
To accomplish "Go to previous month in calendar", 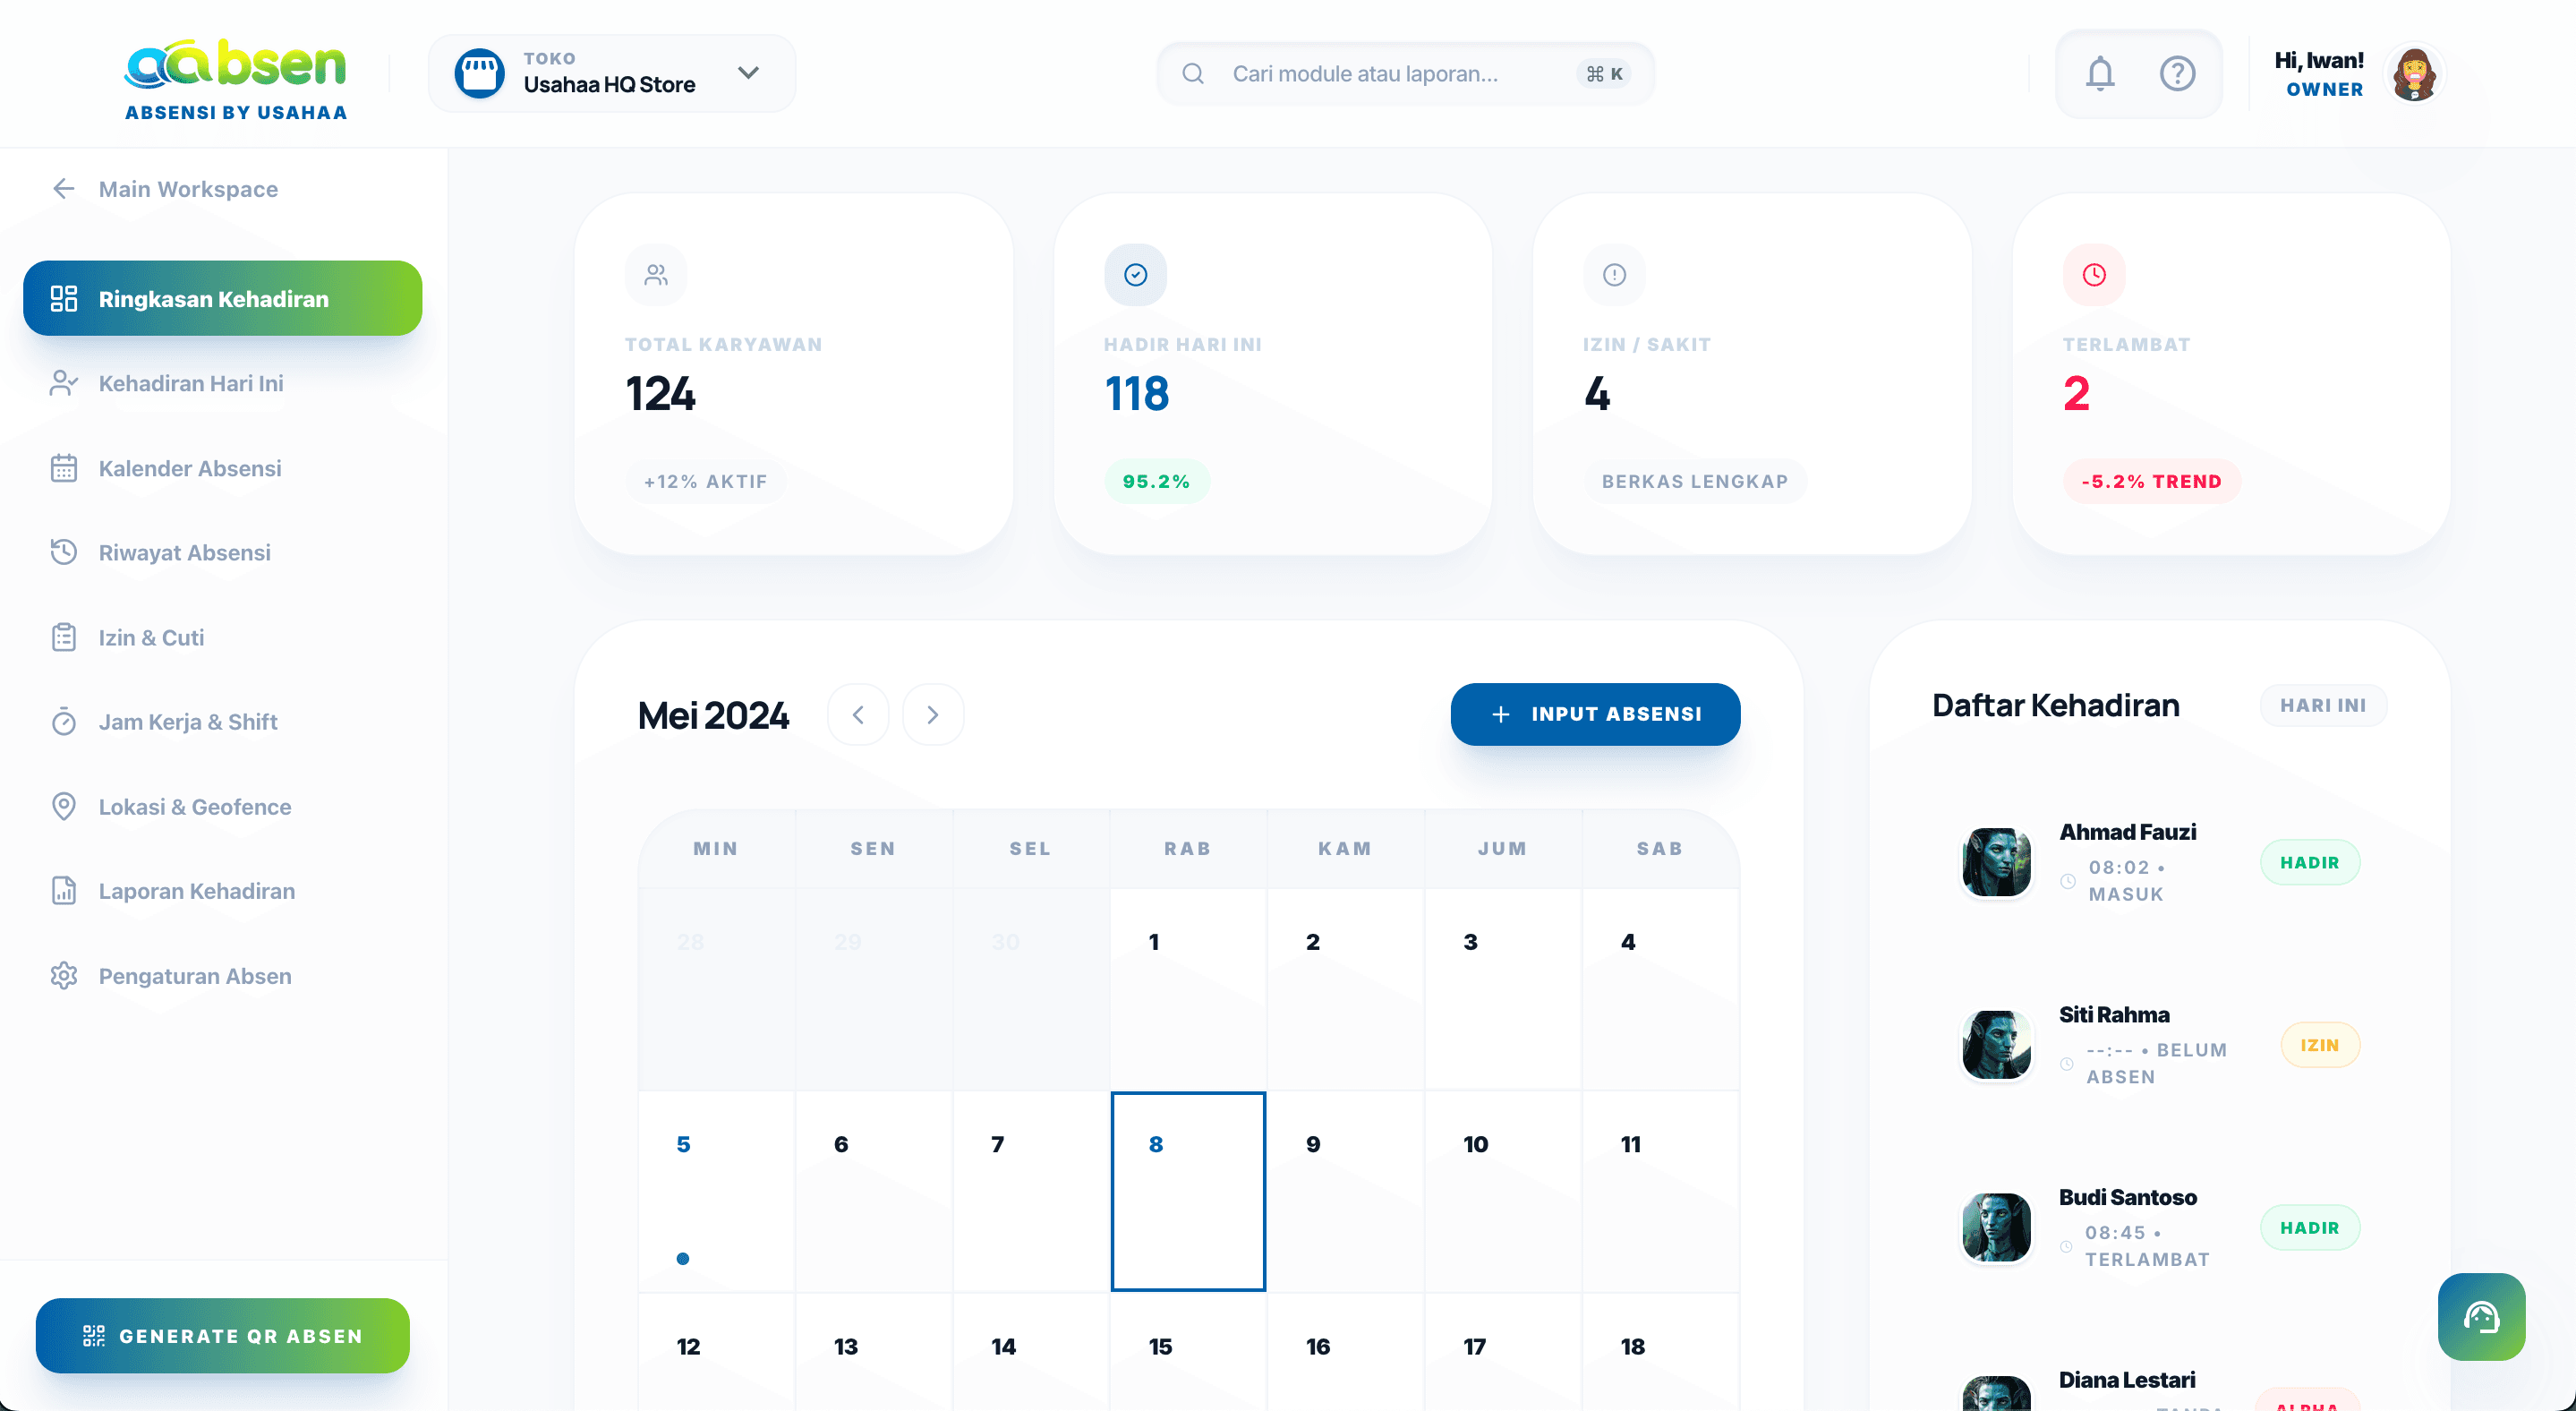I will click(x=858, y=714).
